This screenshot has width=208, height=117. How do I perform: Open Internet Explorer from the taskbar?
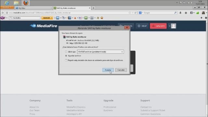pyautogui.click(x=7, y=3)
